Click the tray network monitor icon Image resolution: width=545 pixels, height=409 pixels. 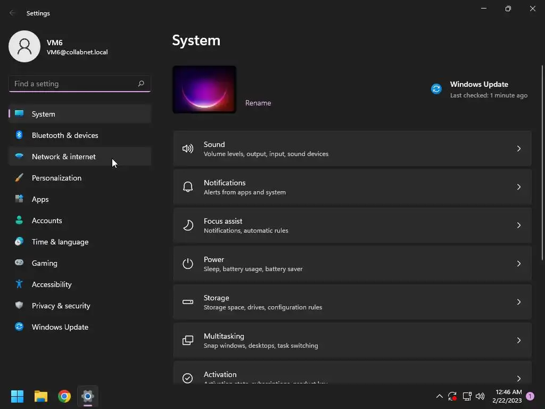(x=467, y=396)
